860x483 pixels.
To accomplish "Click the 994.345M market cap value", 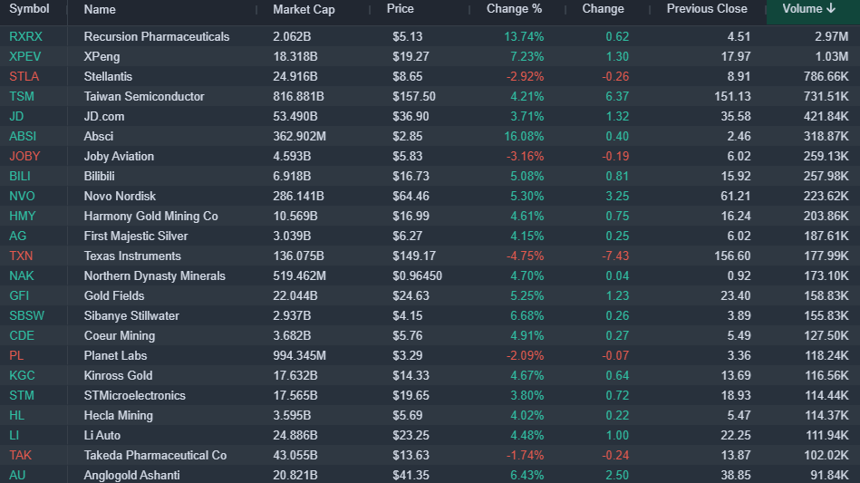I will click(x=299, y=356).
